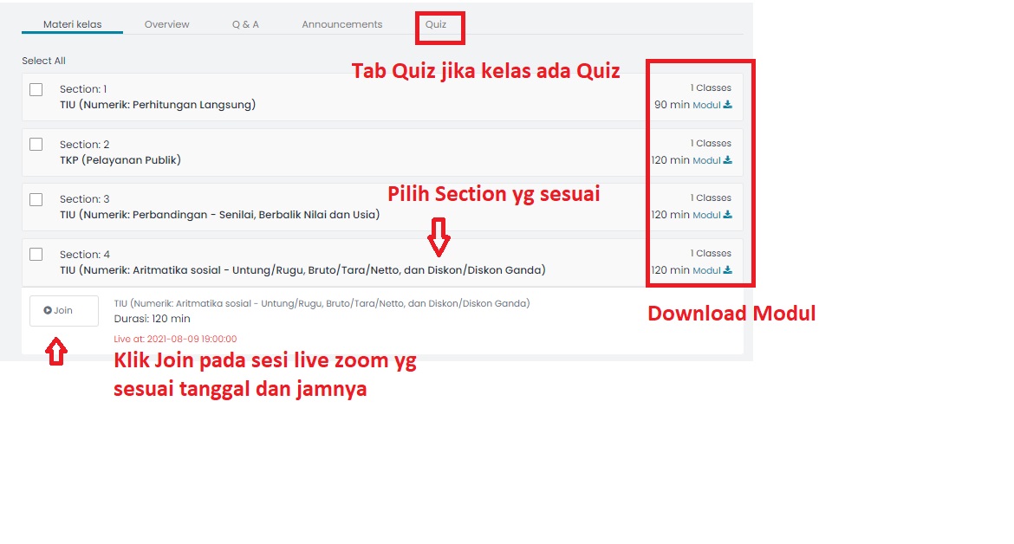Tick the Section 2 checkbox
1014x544 pixels.
[36, 145]
